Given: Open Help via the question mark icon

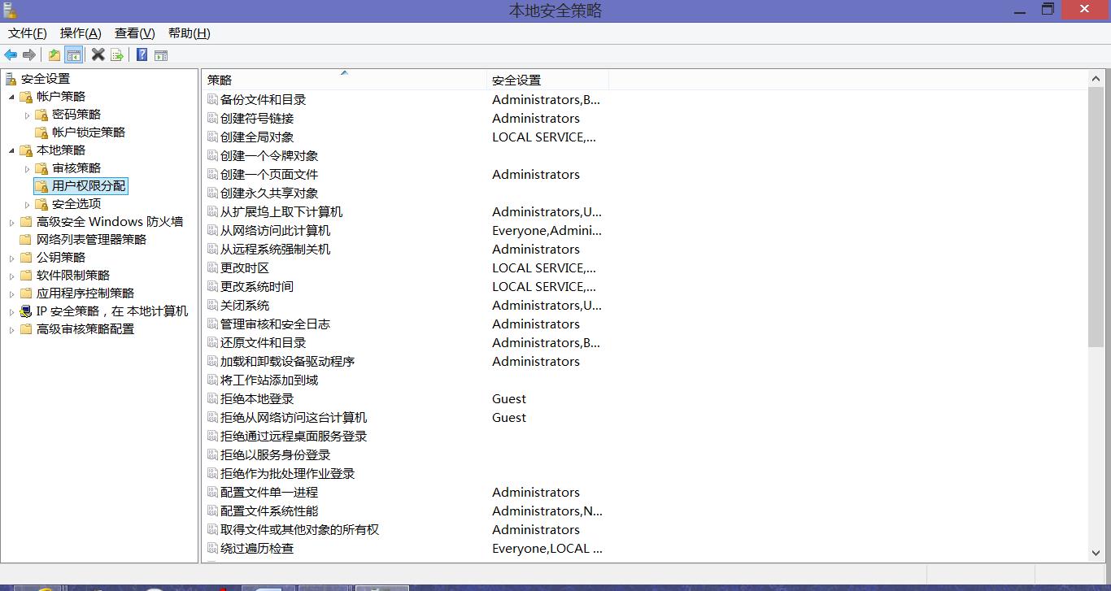Looking at the screenshot, I should coord(142,55).
